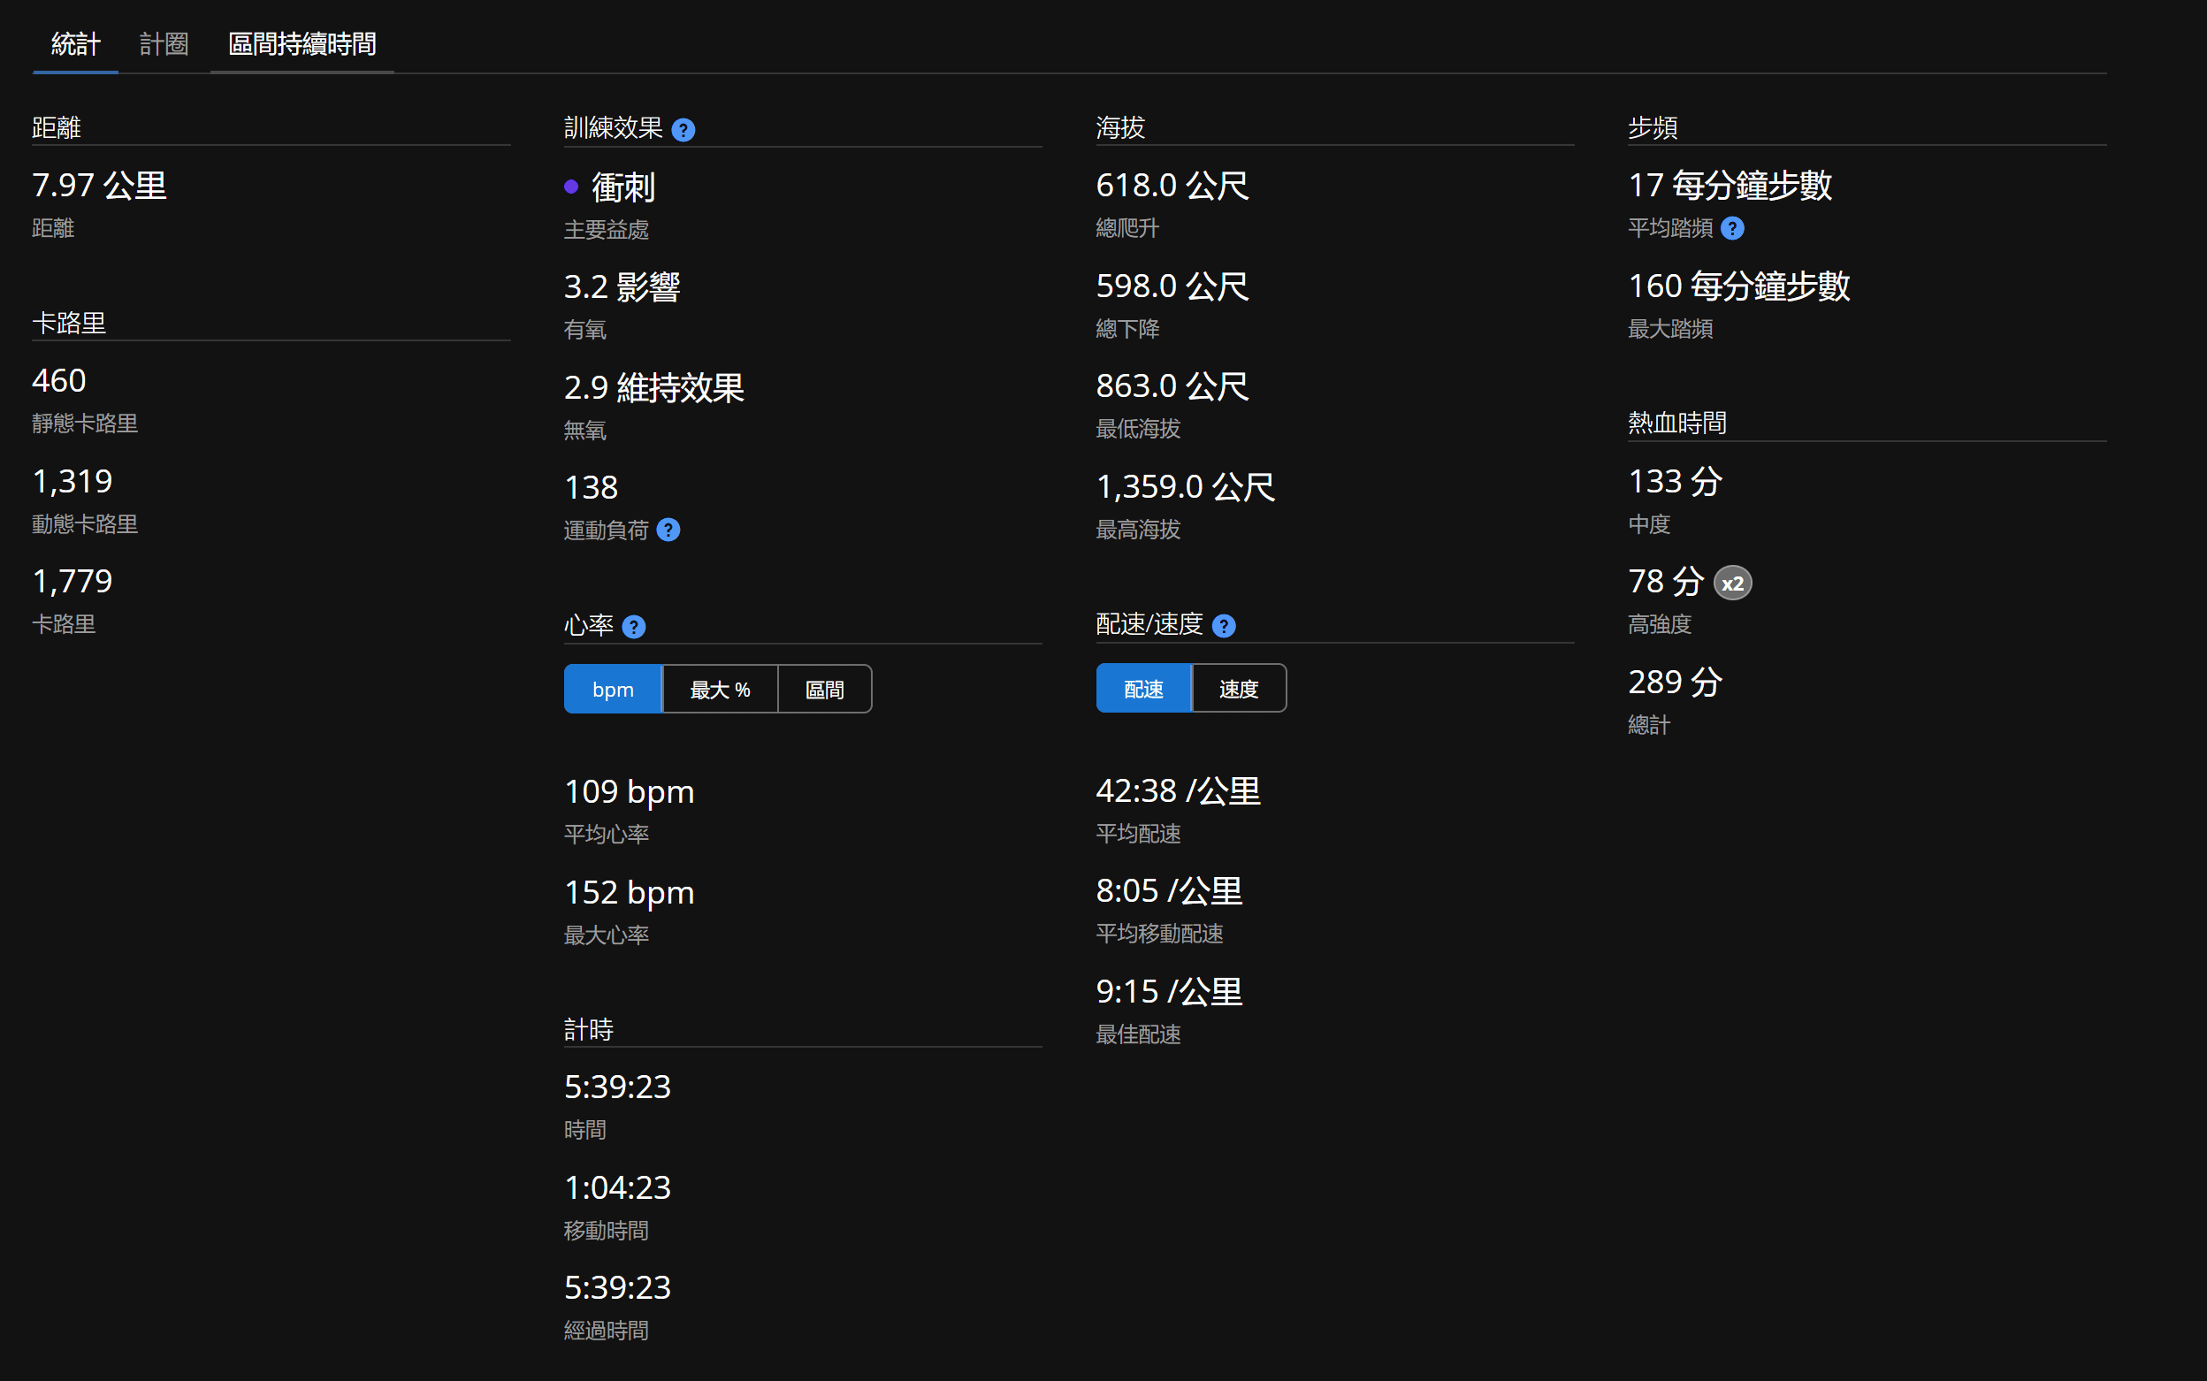Click the 8:05 /公里 moving pace

1169,890
